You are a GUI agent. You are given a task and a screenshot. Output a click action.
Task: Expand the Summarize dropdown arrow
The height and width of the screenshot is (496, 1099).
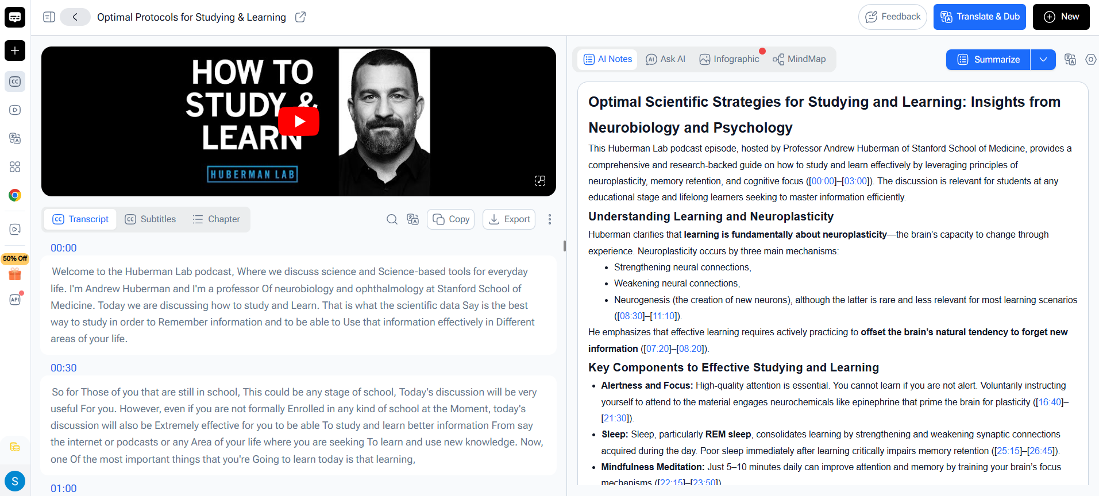[1043, 60]
